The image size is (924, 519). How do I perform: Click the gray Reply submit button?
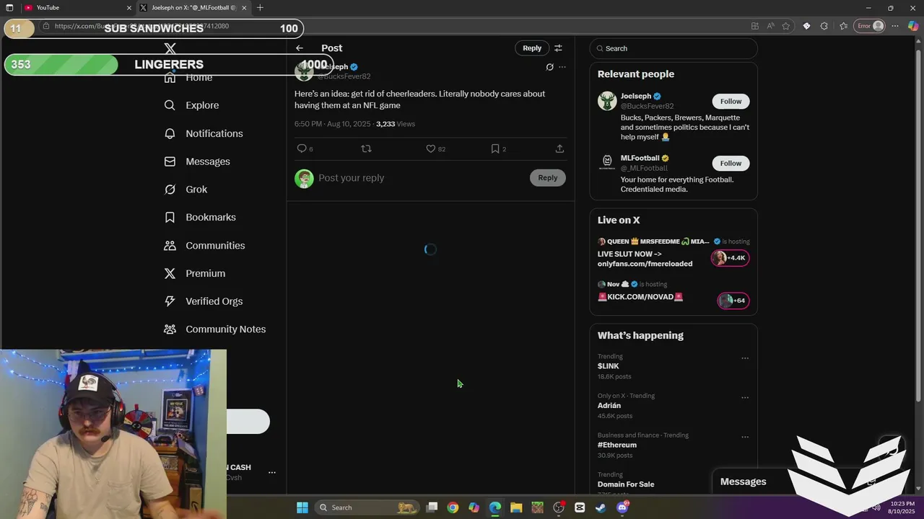point(547,178)
